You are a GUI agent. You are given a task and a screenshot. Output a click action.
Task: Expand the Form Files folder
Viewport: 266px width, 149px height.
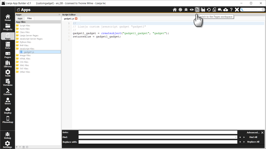pyautogui.click(x=25, y=29)
